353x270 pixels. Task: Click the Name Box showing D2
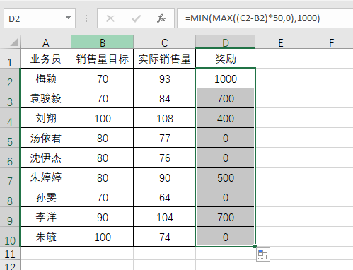[x=40, y=18]
